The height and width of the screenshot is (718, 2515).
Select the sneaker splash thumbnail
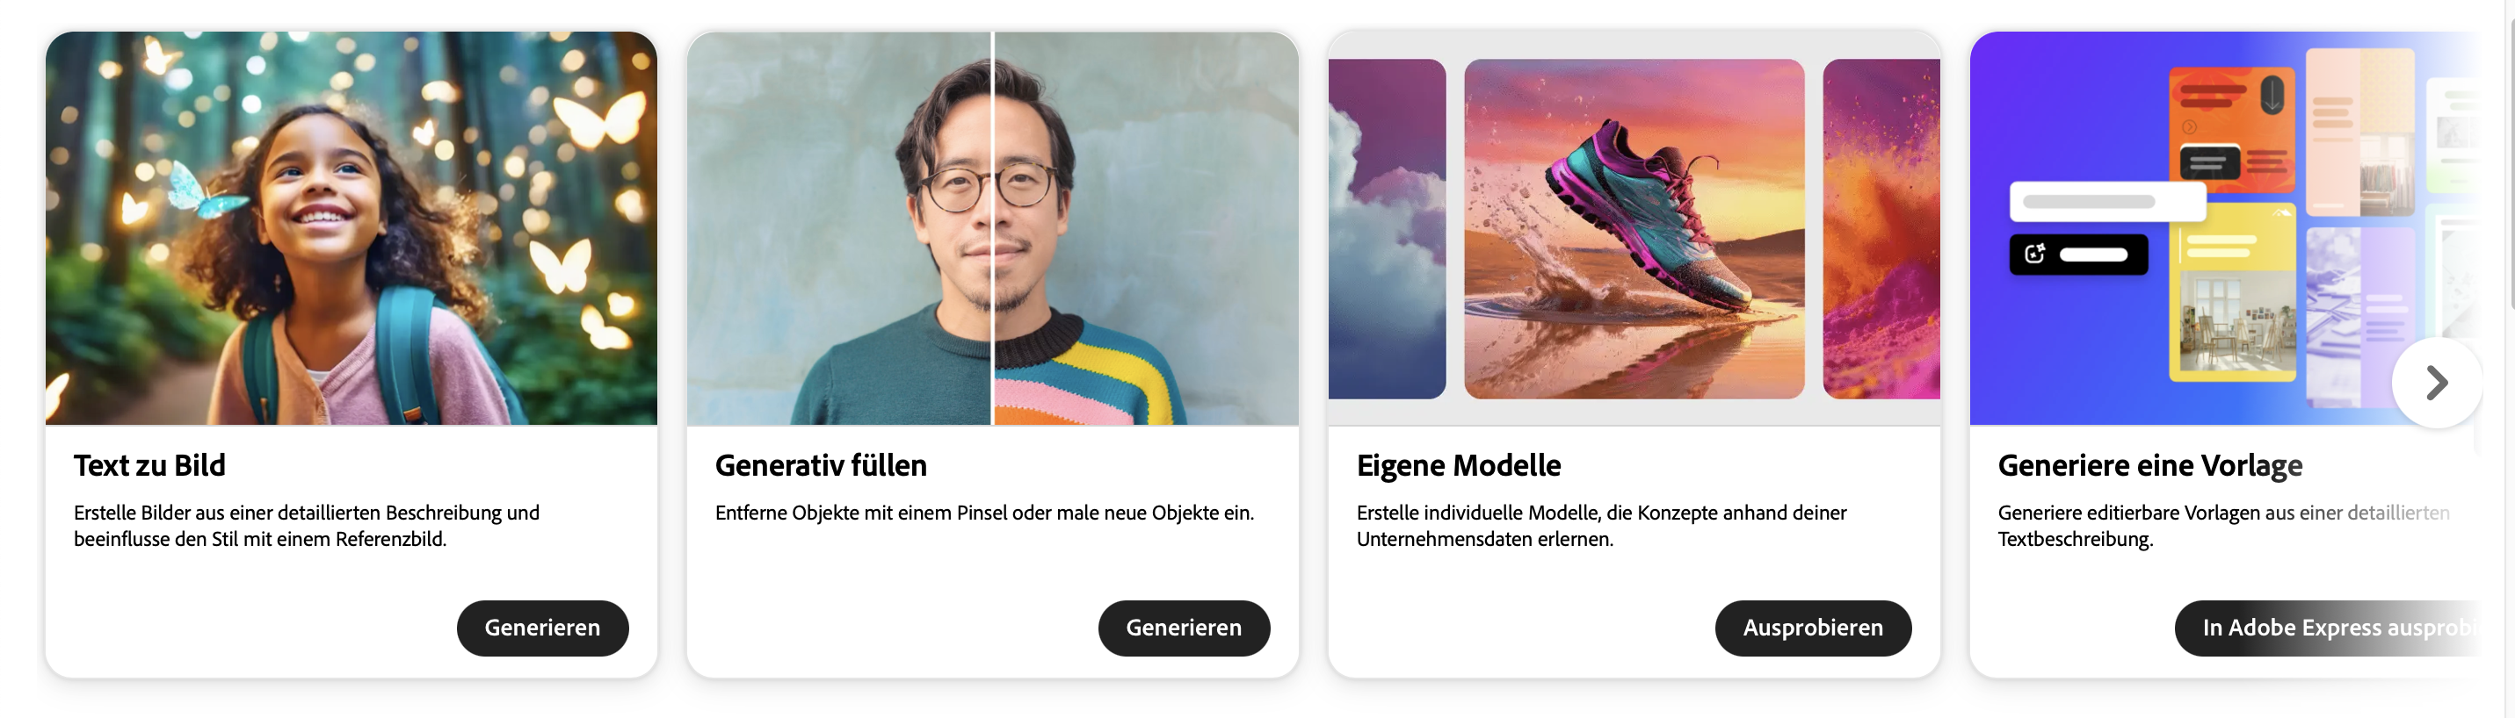[1634, 228]
